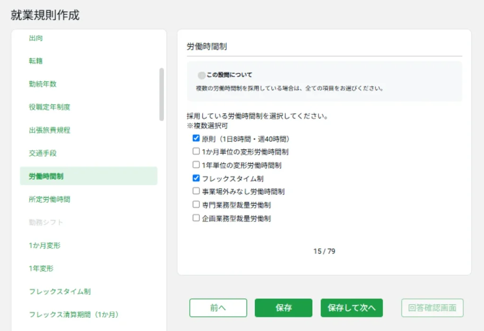Enable 企画業務型裁量労働制 checkbox
The height and width of the screenshot is (331, 484).
tap(196, 218)
